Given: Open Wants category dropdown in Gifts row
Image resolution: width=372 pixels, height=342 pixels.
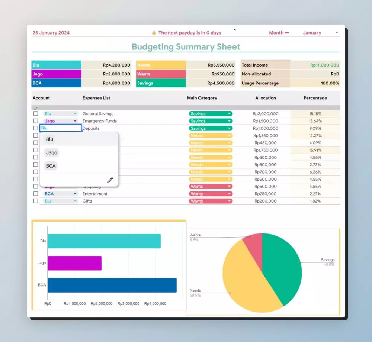Looking at the screenshot, I should coord(230,201).
